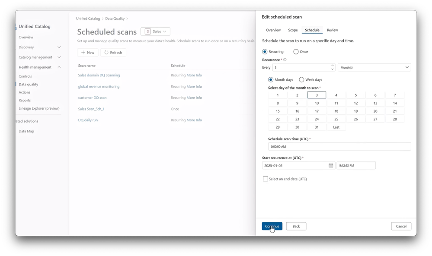Click the Refresh button
This screenshot has width=432, height=256.
point(113,53)
